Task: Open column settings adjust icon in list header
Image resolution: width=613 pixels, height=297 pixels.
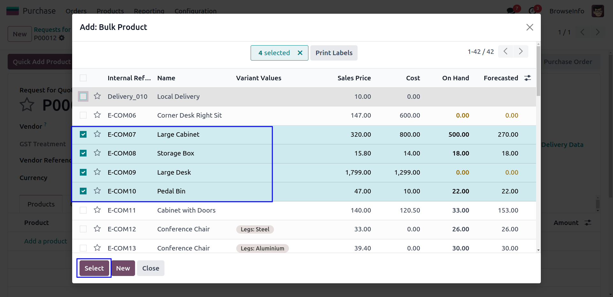Action: click(x=527, y=78)
